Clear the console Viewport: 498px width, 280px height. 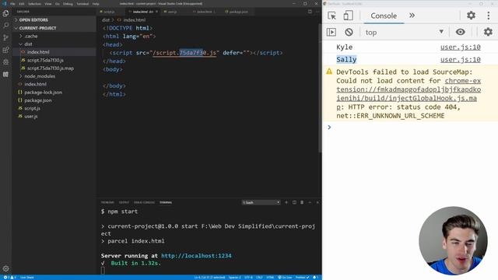point(349,32)
